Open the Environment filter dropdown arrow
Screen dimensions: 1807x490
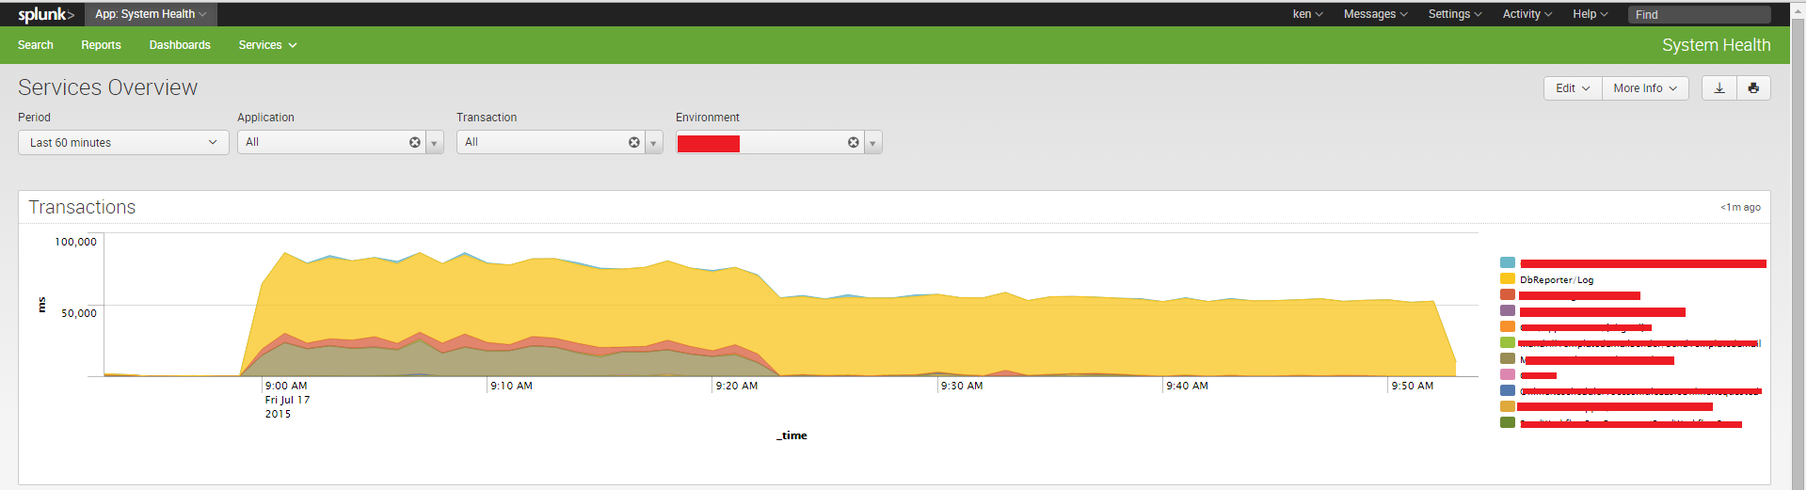(x=873, y=143)
